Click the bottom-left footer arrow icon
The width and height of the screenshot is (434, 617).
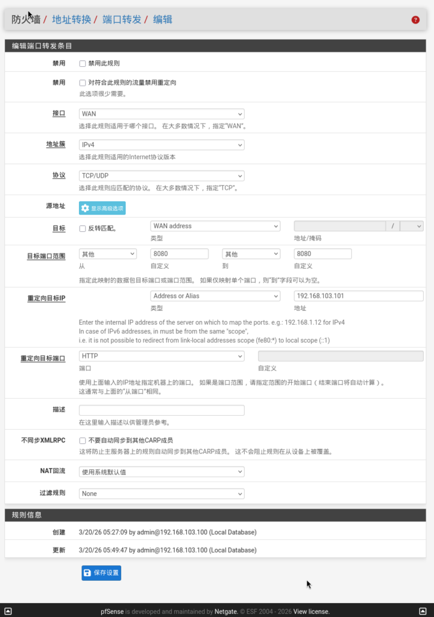pos(8,611)
